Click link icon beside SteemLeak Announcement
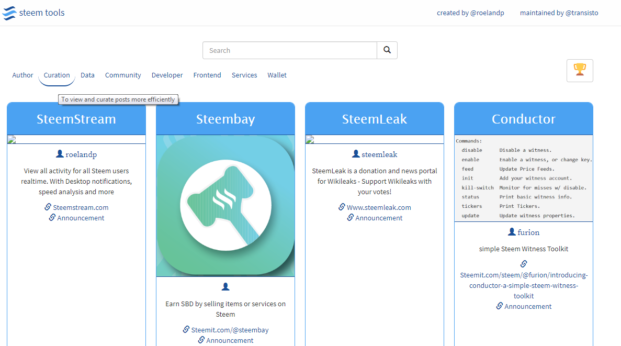Screen dimensions: 621x346 (350, 217)
